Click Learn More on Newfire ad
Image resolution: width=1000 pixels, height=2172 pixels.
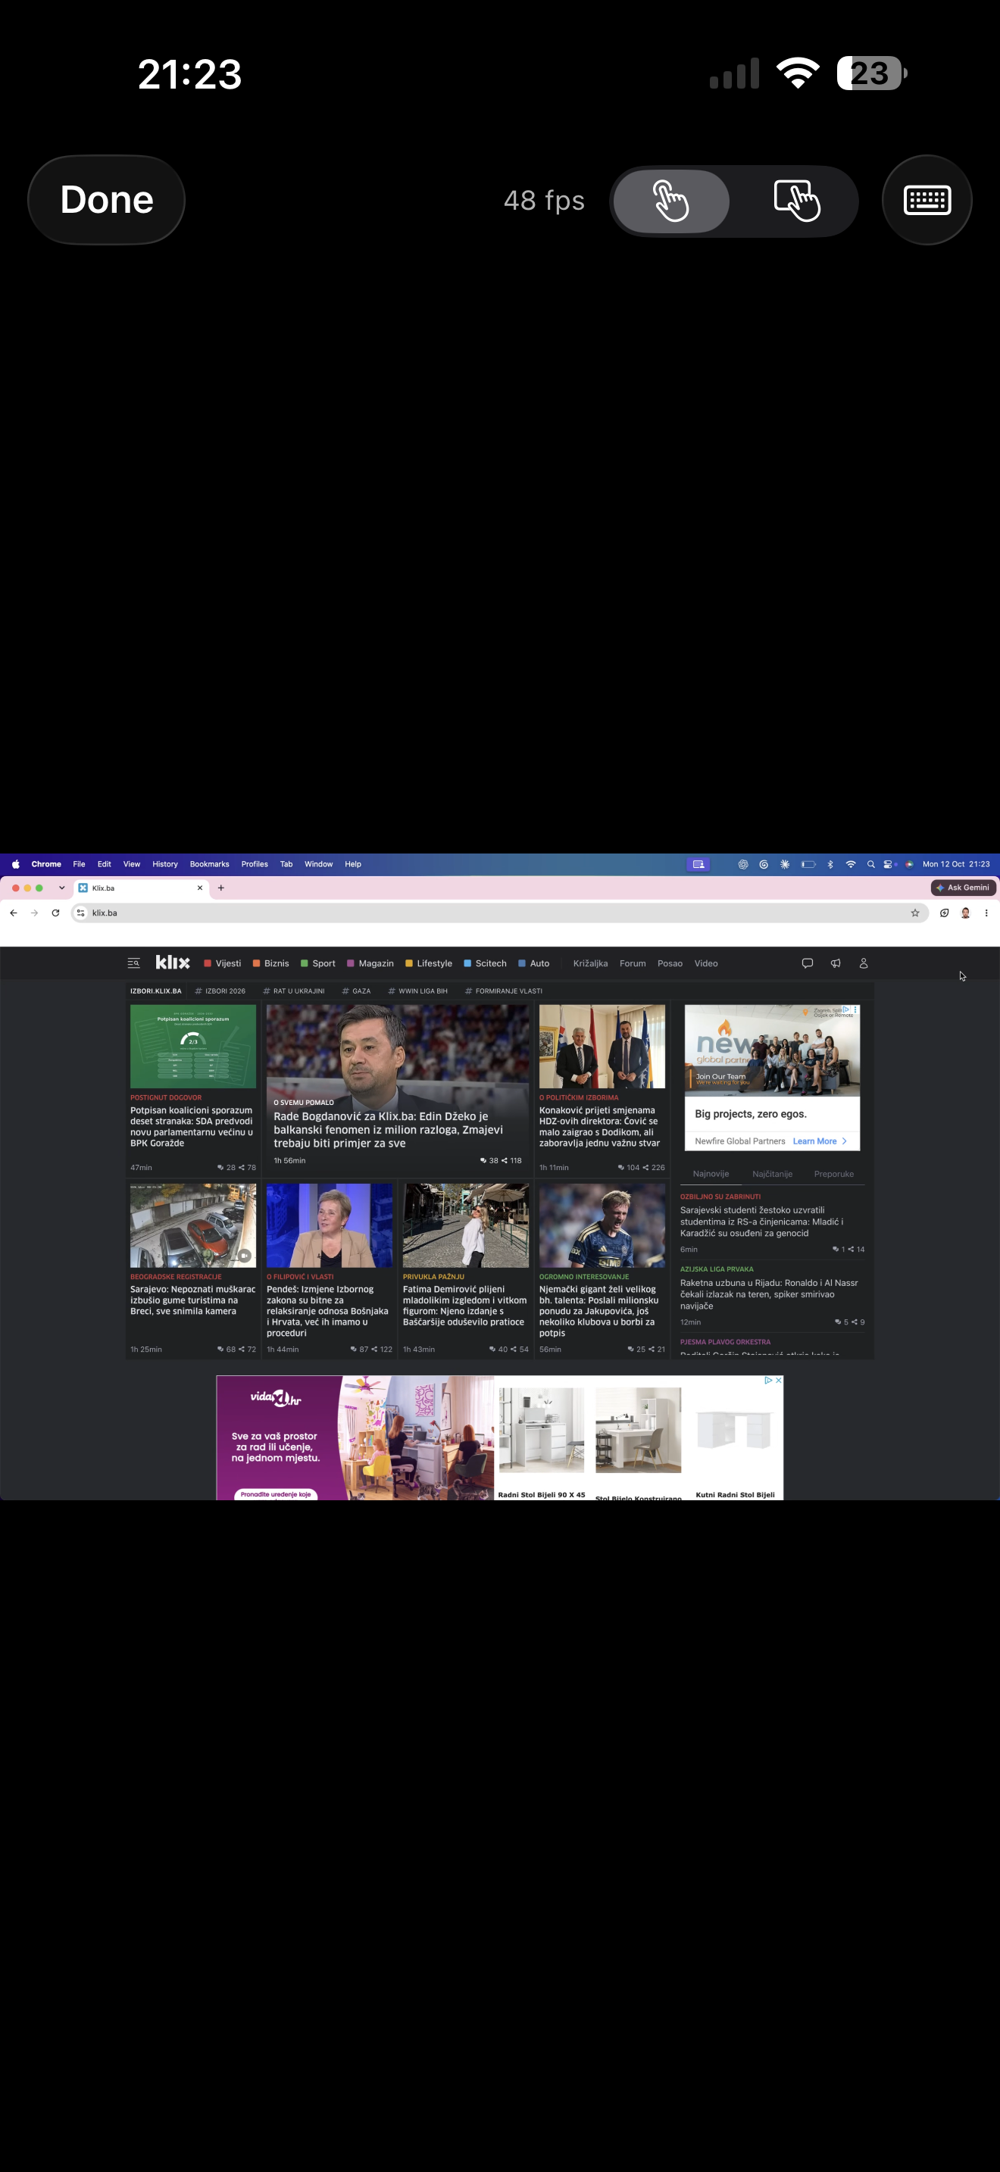820,1141
